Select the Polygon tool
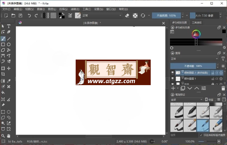Image resolution: width=227 pixels, height=145 pixels. tap(3, 50)
